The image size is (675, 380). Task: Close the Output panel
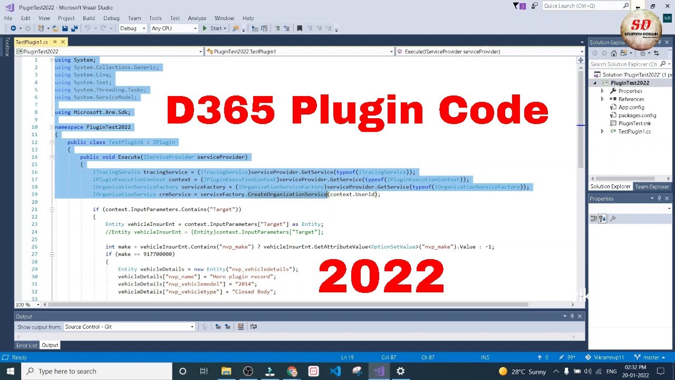pos(580,316)
